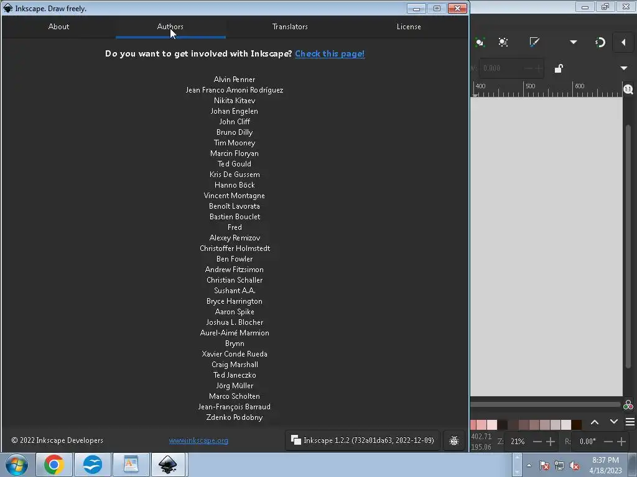The height and width of the screenshot is (477, 637).
Task: Minimize the Inkscape about dialog
Action: (416, 9)
